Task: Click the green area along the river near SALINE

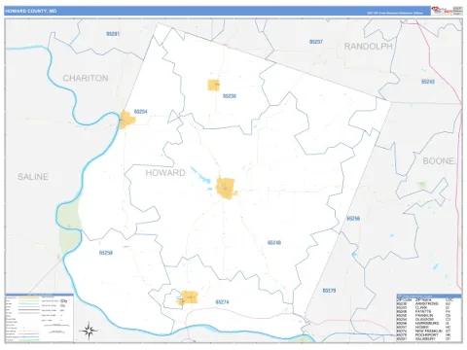Action: tap(69, 227)
